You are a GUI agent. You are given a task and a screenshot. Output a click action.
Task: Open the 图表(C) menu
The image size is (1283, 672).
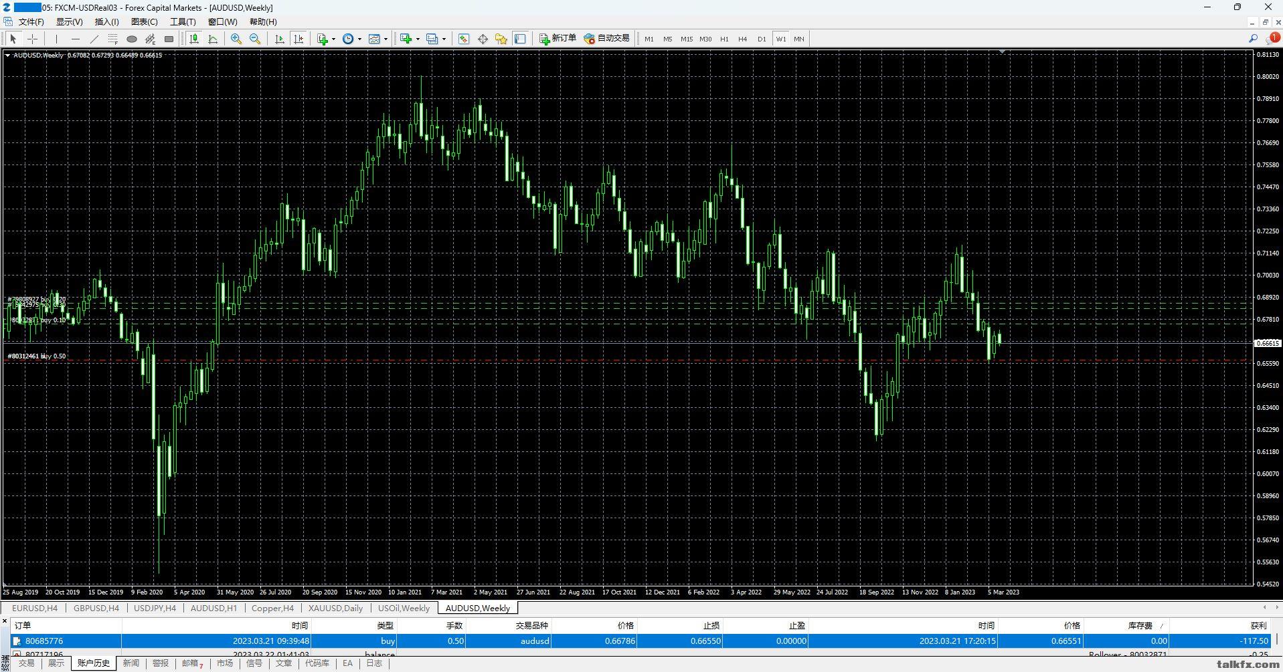(x=144, y=22)
